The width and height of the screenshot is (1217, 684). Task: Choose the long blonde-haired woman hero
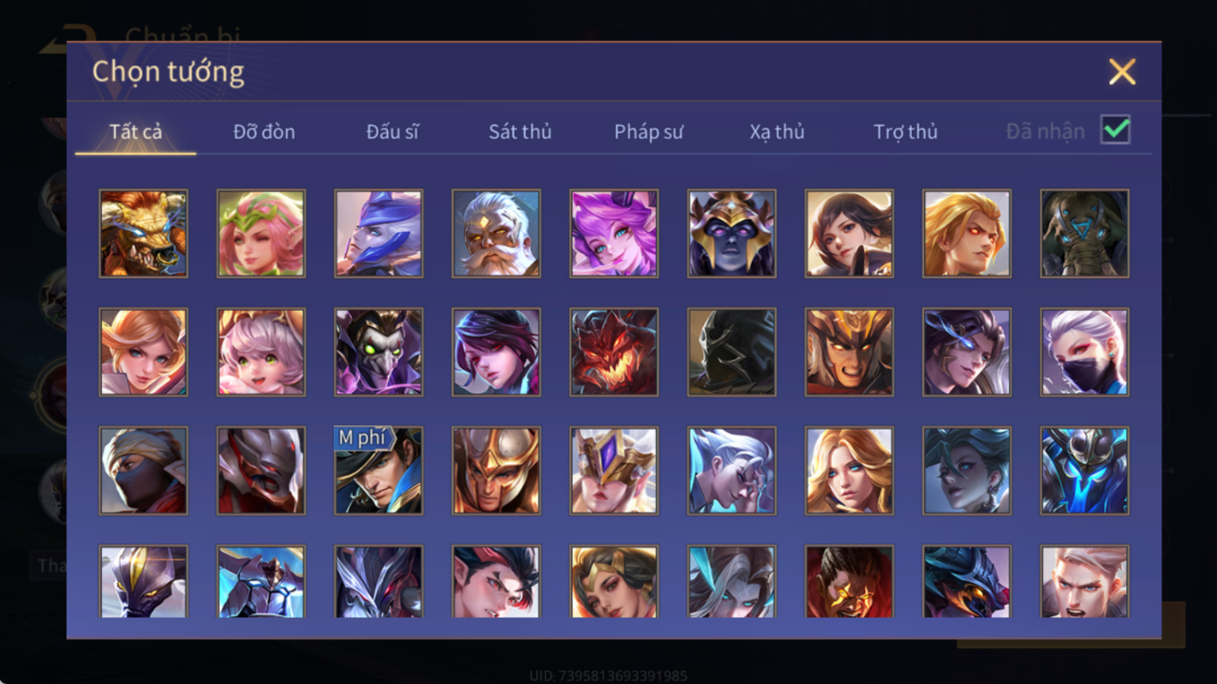tap(849, 471)
